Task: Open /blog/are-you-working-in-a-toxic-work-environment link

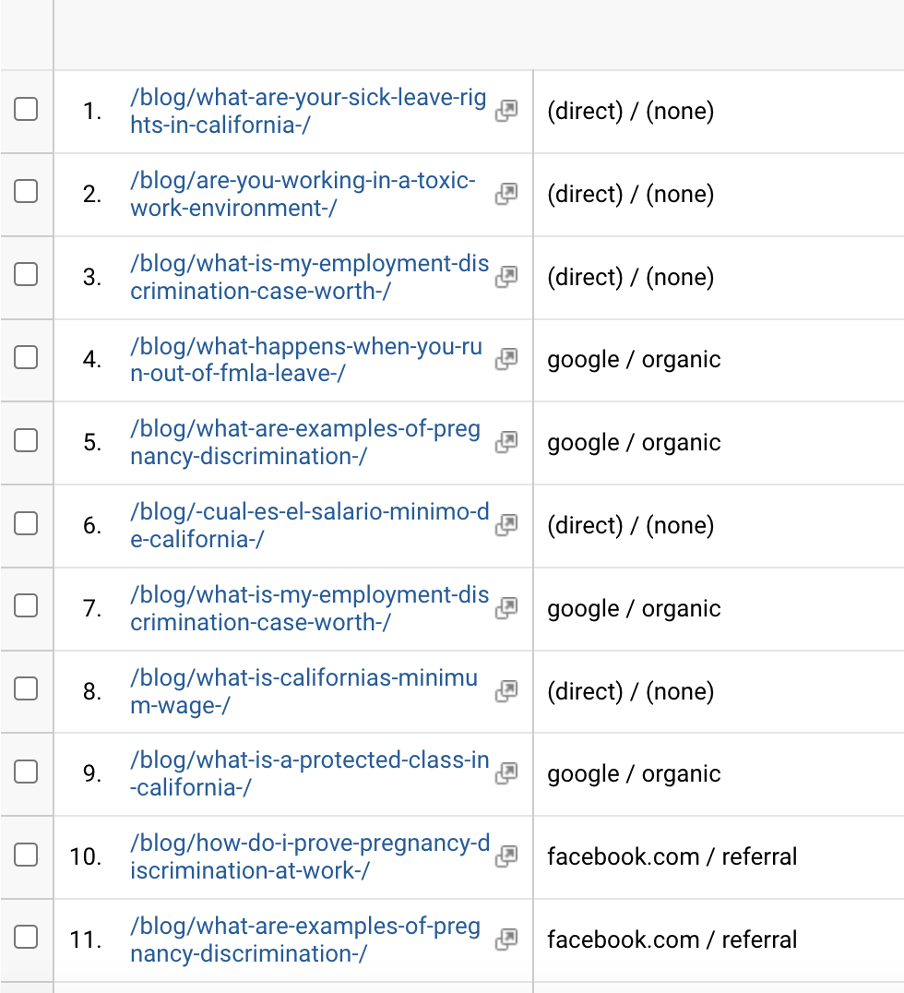Action: (303, 194)
